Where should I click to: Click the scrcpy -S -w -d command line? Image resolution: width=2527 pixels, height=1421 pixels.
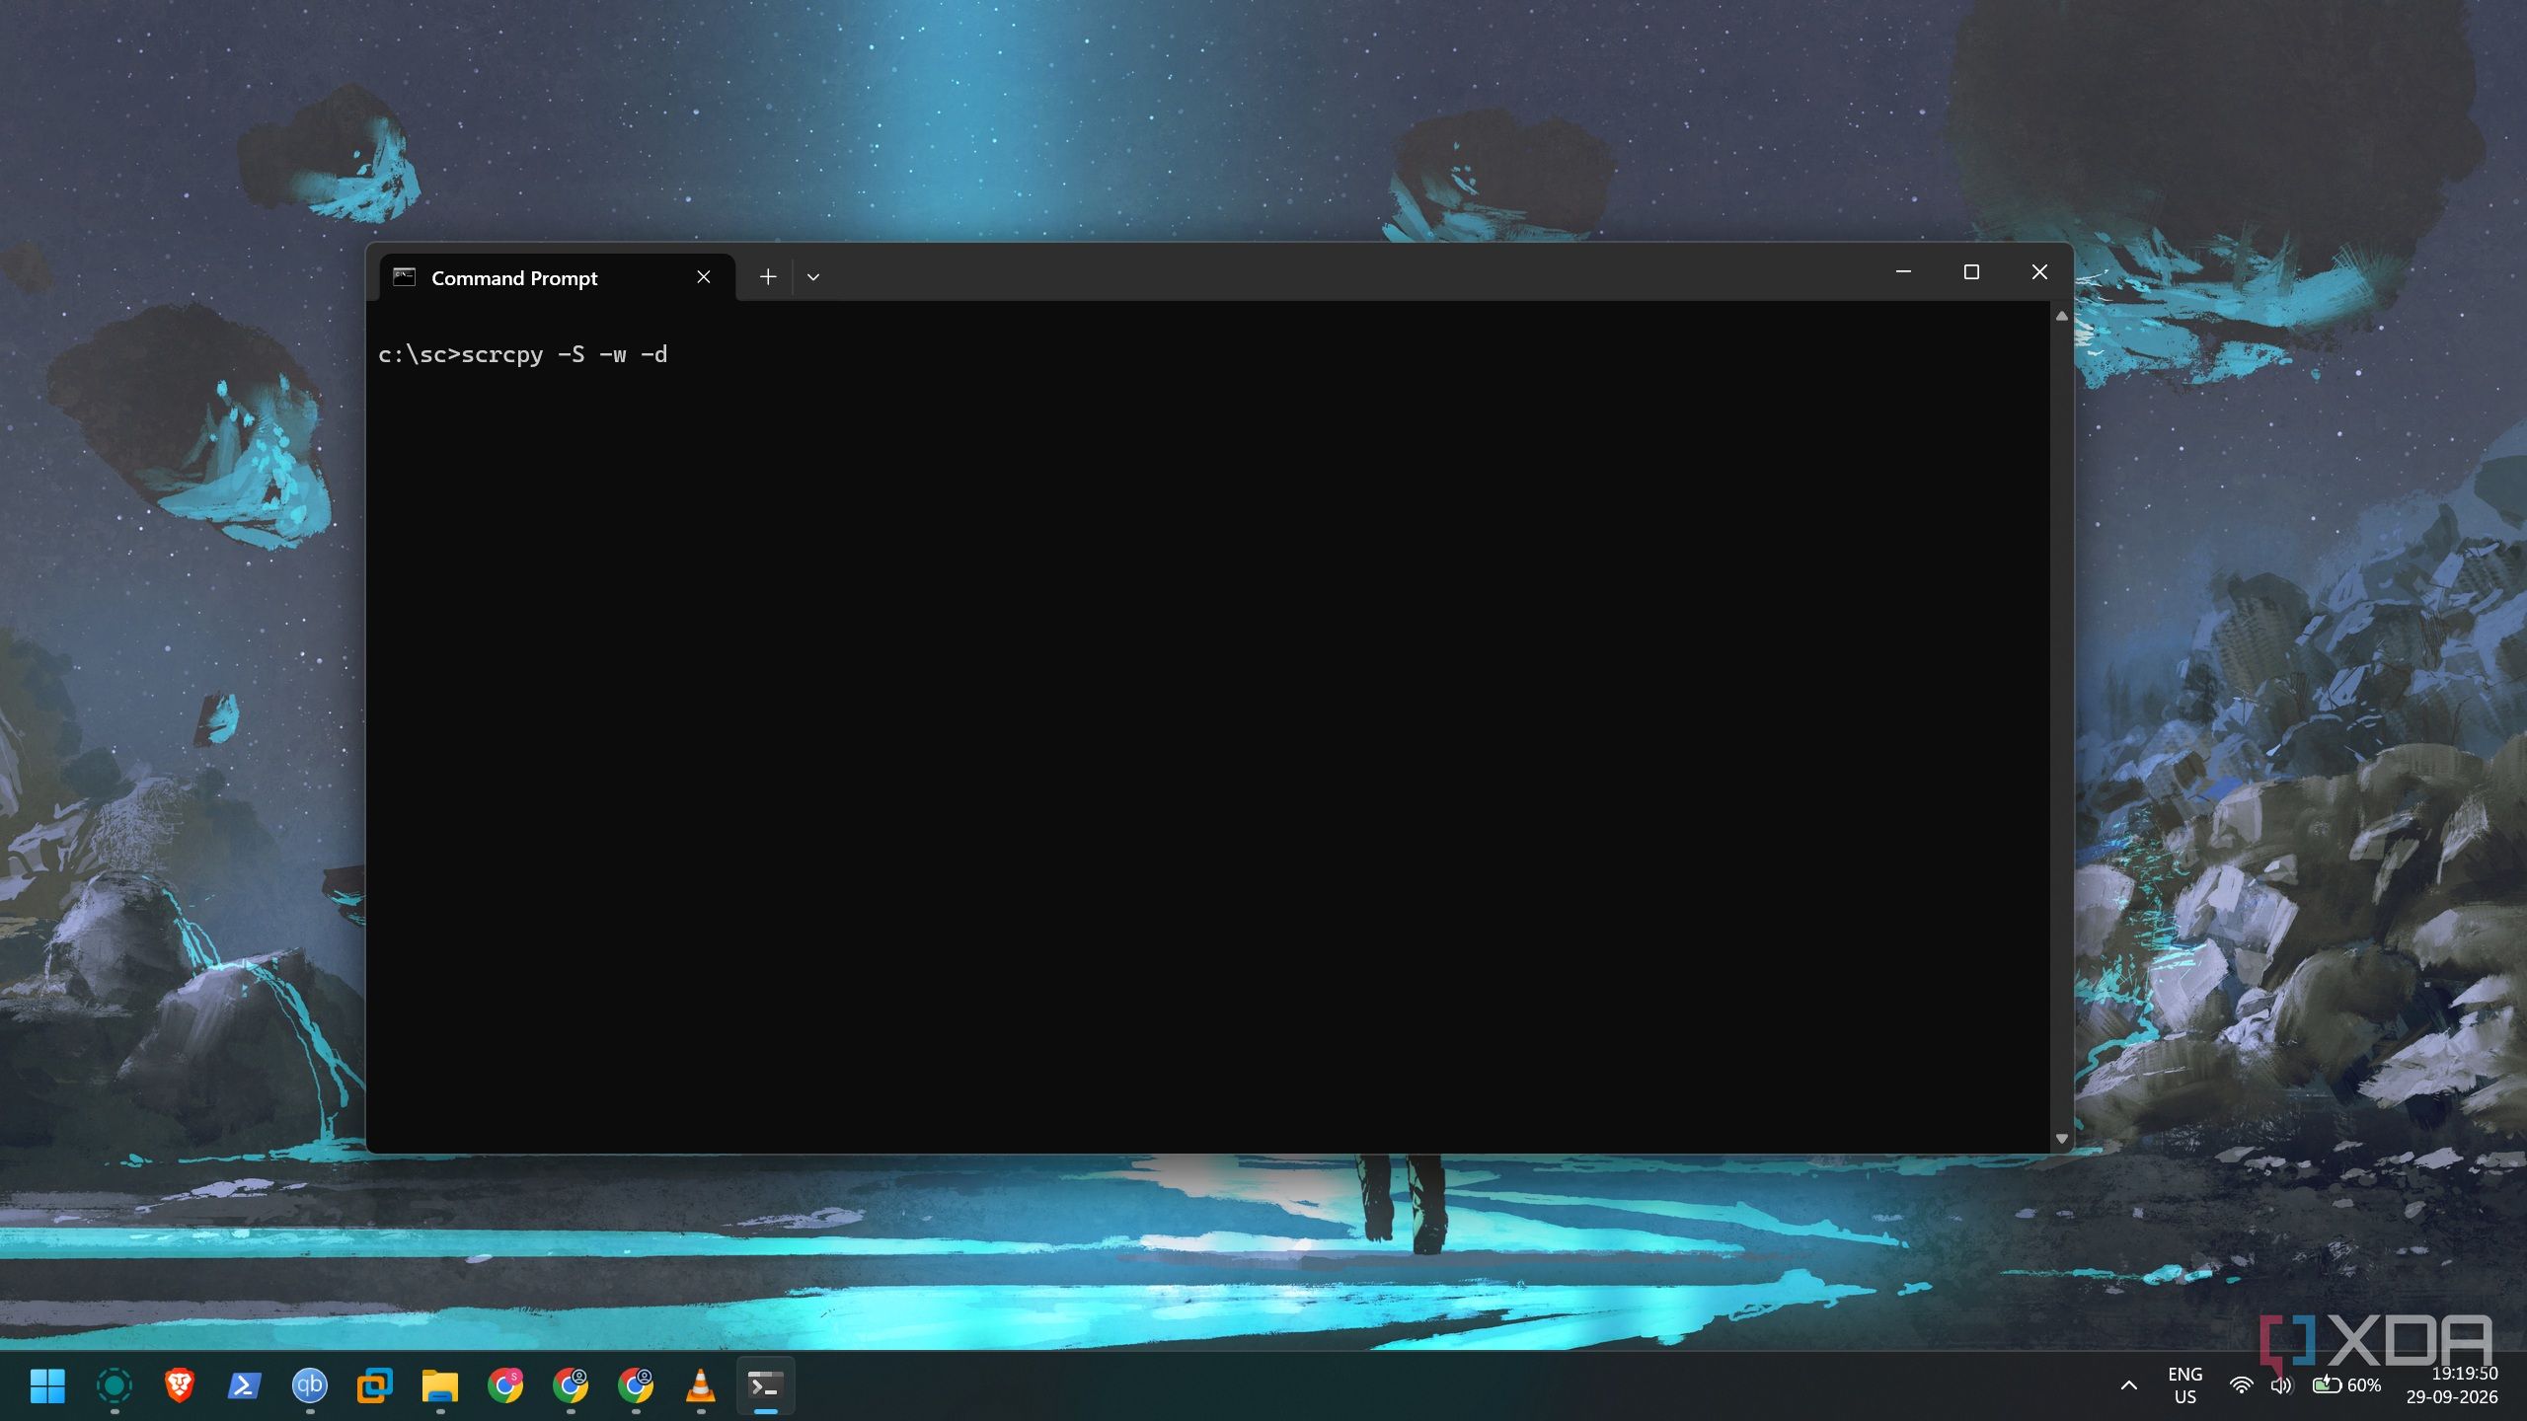tap(523, 354)
